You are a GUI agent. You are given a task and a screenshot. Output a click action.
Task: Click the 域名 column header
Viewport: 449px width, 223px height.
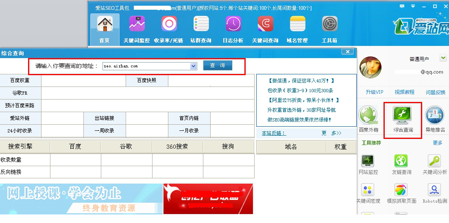[x=291, y=147]
